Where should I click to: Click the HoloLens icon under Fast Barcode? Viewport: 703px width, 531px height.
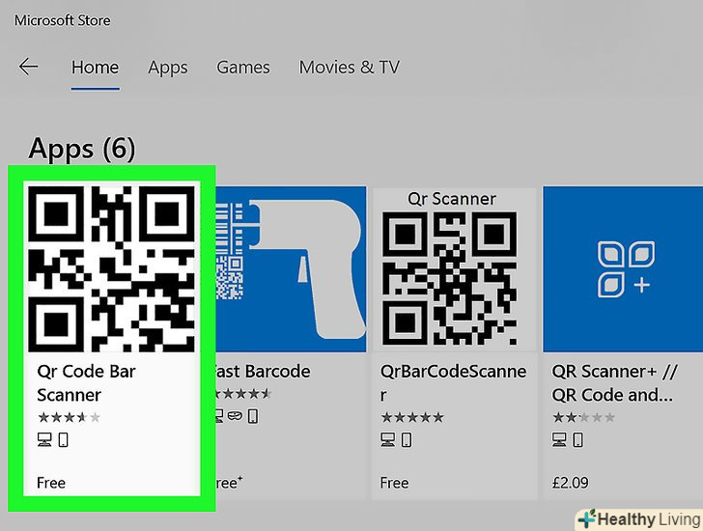(x=235, y=416)
